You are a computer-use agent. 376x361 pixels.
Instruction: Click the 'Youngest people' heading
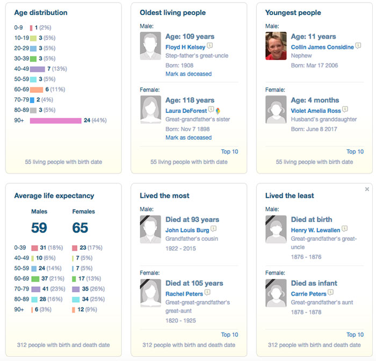tap(293, 13)
